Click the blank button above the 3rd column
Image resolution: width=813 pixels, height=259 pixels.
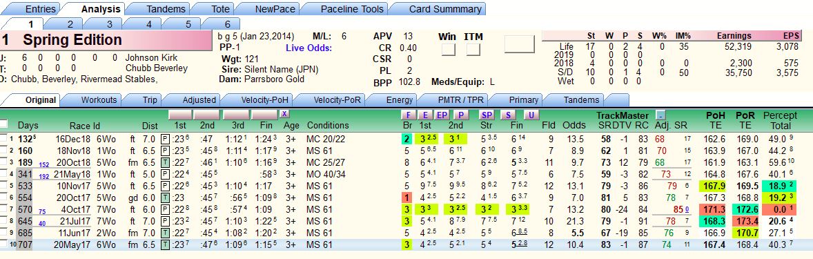tap(237, 115)
